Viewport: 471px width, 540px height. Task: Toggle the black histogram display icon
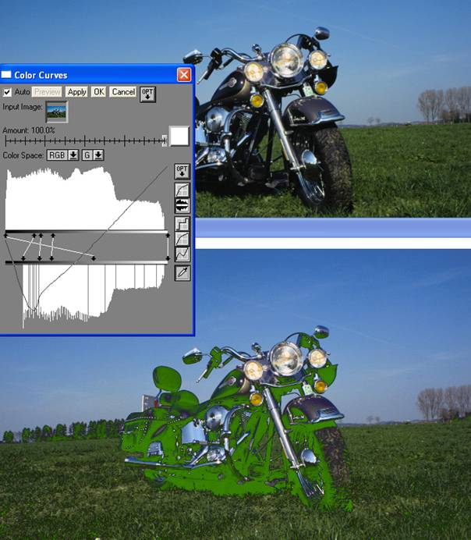182,205
